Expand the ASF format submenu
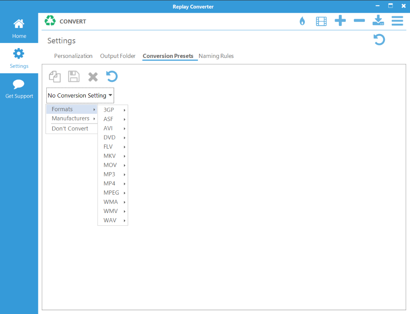Viewport: 410px width, 314px height. coord(113,119)
